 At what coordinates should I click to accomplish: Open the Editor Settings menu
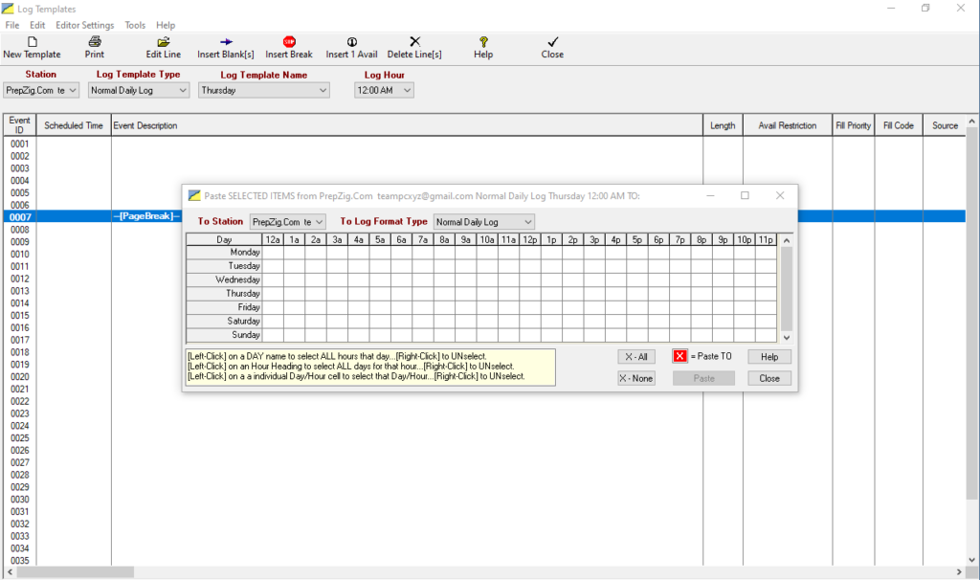(x=85, y=25)
